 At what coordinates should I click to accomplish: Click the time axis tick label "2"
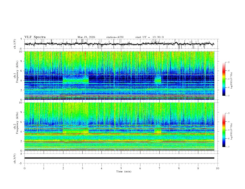point(63,168)
